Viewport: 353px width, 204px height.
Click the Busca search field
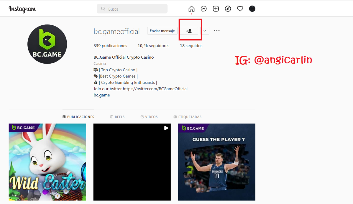(x=132, y=9)
